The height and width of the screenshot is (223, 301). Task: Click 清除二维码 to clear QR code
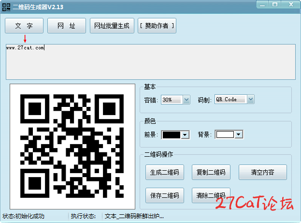click(211, 195)
